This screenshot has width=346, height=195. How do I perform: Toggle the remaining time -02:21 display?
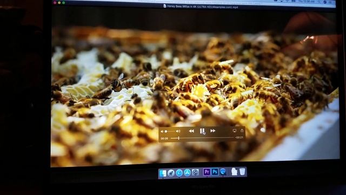(x=239, y=138)
